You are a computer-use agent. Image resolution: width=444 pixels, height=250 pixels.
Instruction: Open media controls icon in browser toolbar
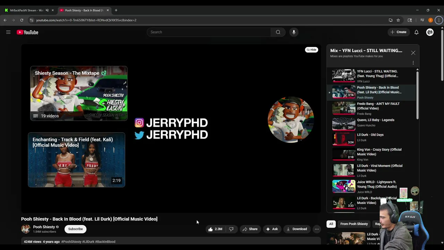click(422, 20)
